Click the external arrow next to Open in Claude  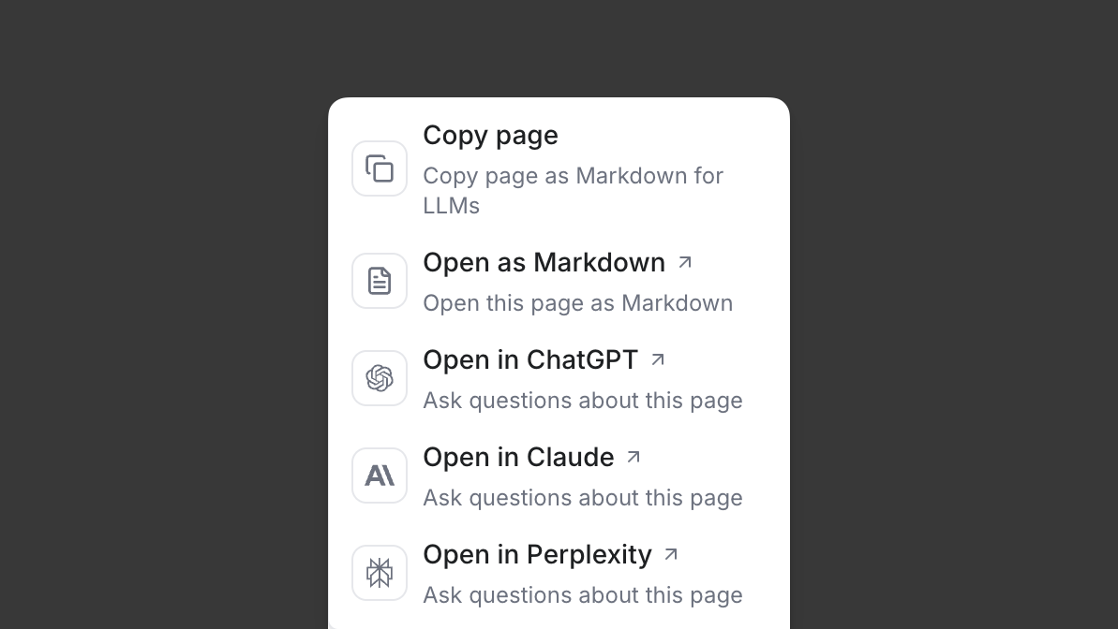tap(634, 457)
